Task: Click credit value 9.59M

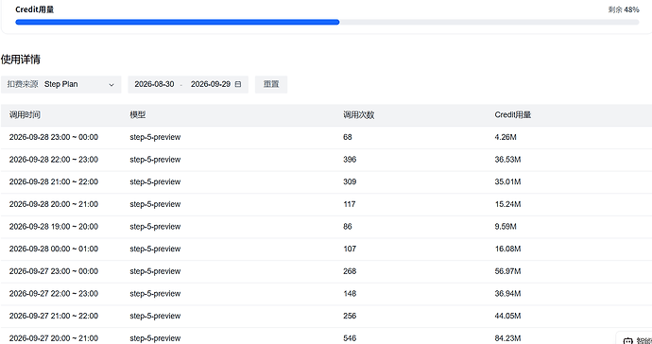Action: click(506, 227)
